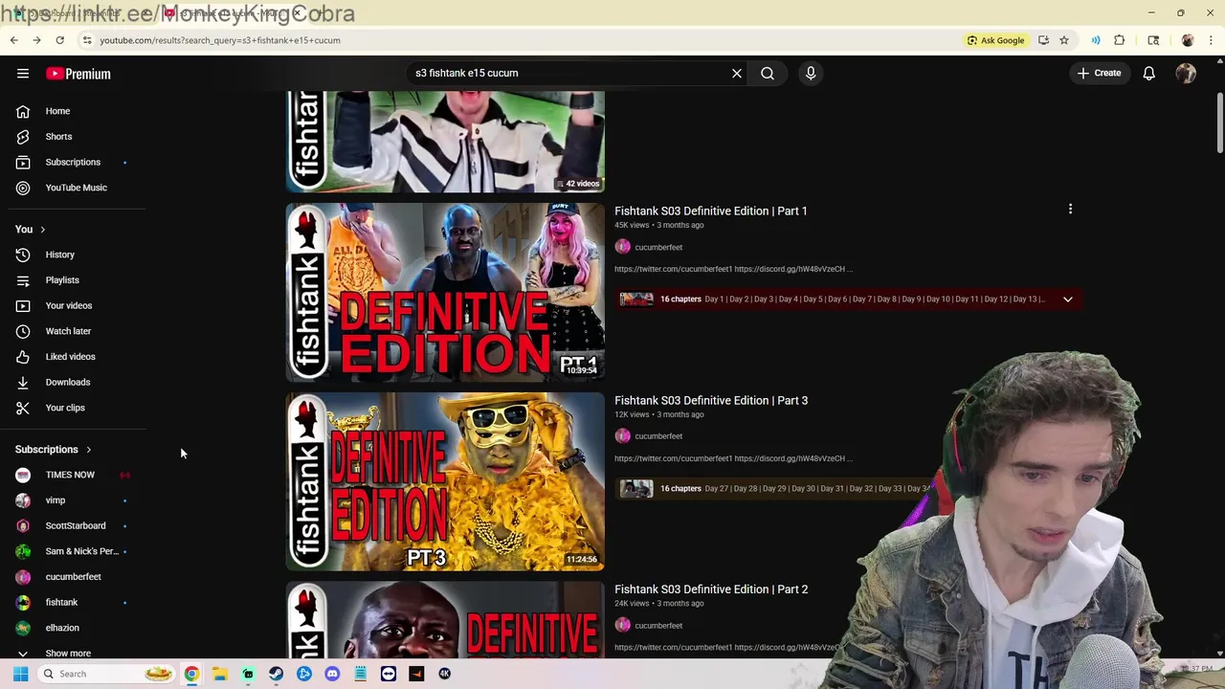This screenshot has height=689, width=1225.
Task: Open title Fishtank S03 Definitive Edition Part 2
Action: pos(711,589)
